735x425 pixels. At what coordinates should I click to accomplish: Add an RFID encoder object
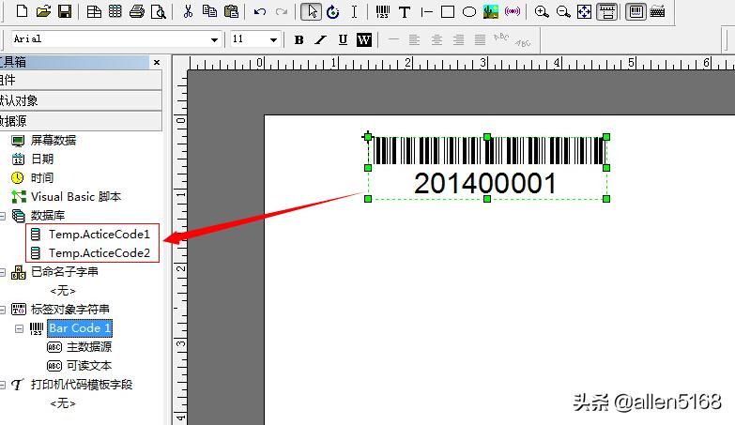[513, 11]
